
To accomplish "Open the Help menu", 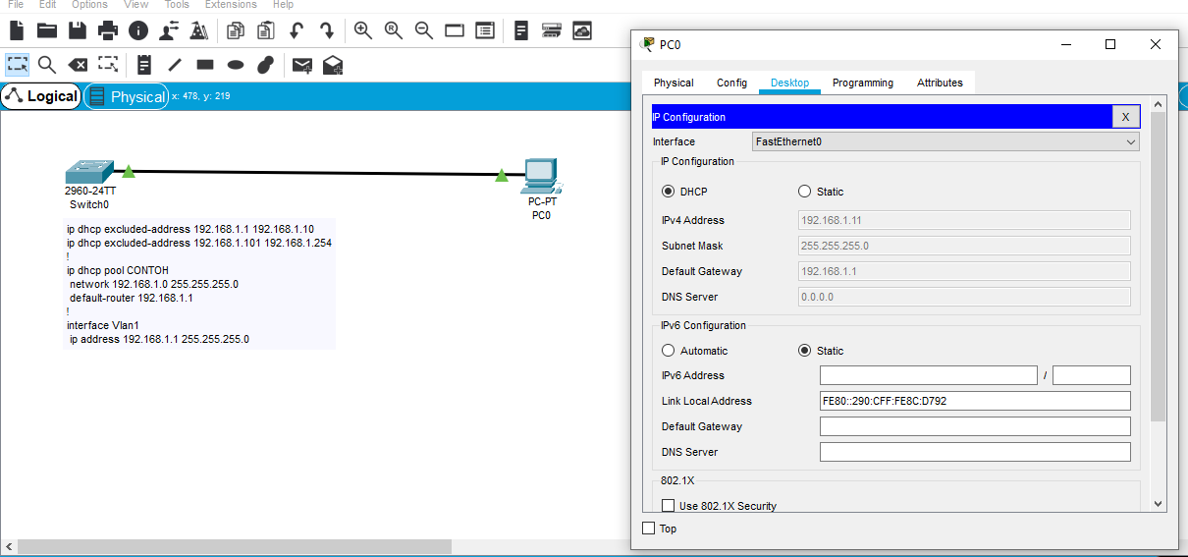I will pyautogui.click(x=283, y=5).
